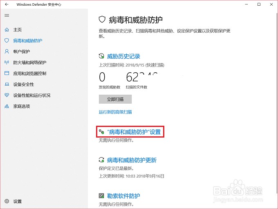Open 设备性能和运行状况 in sidebar

(32, 96)
